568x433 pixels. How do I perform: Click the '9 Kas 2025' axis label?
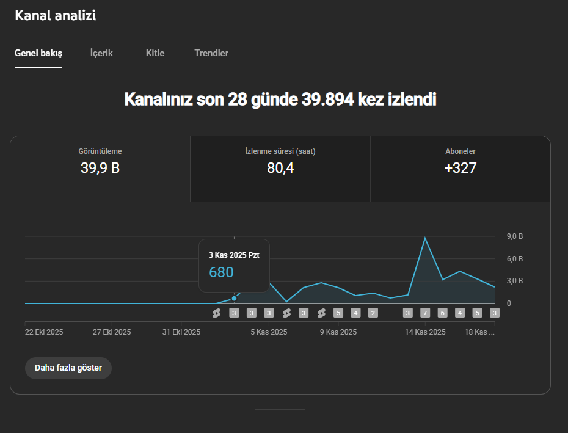[x=338, y=332]
